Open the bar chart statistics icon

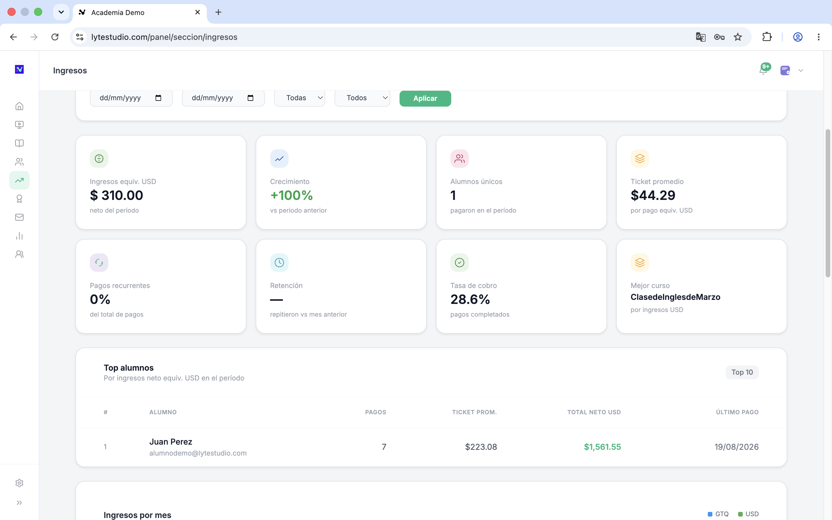[19, 236]
